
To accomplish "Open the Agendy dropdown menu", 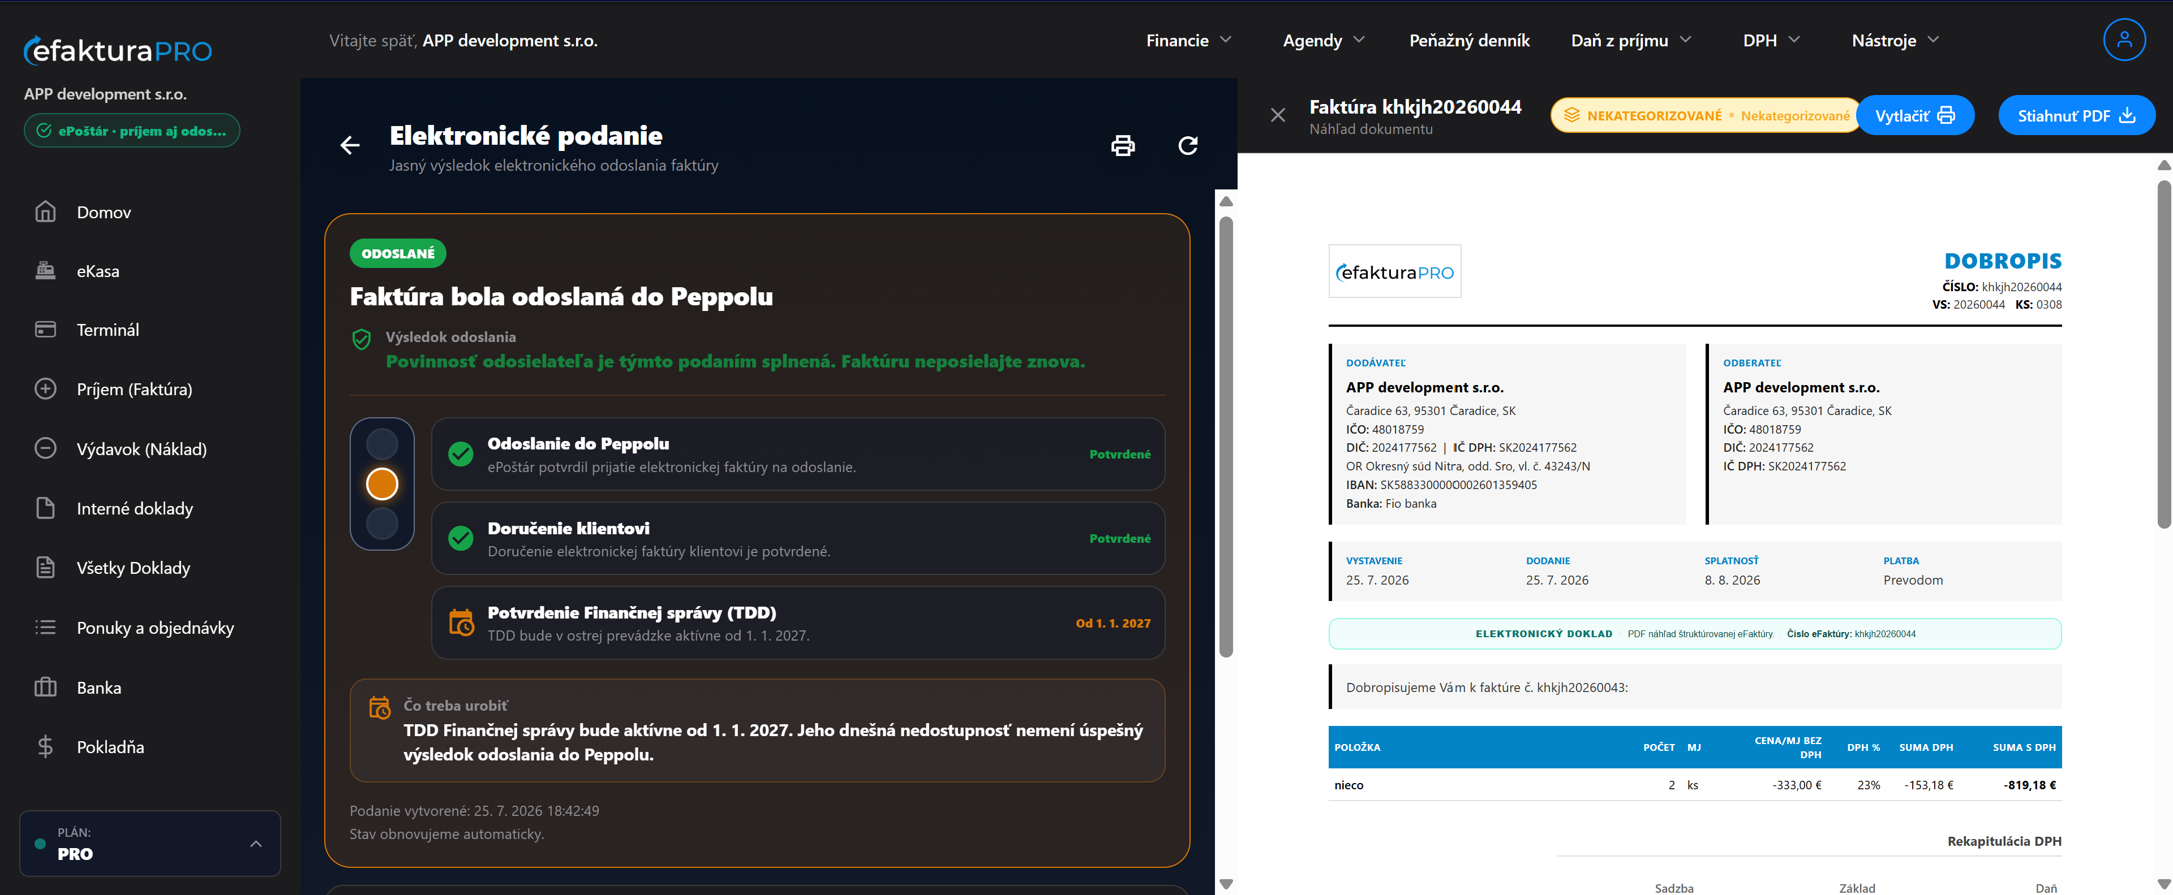I will point(1324,41).
